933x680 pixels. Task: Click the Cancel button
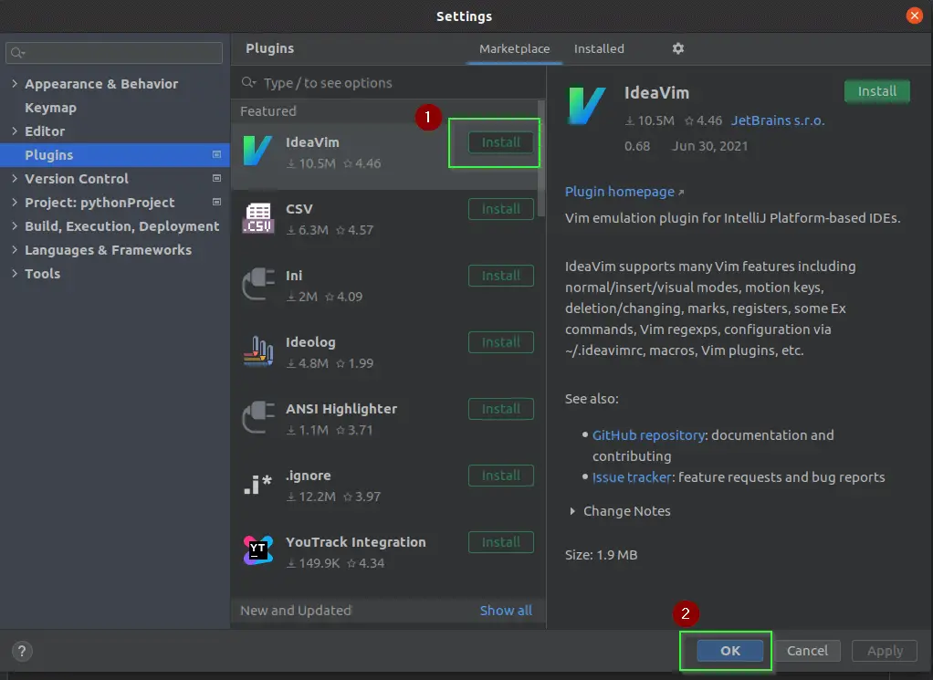click(x=807, y=651)
